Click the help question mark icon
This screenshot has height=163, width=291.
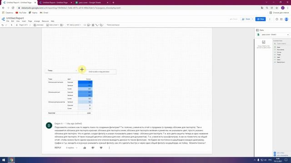pyautogui.click(x=277, y=19)
